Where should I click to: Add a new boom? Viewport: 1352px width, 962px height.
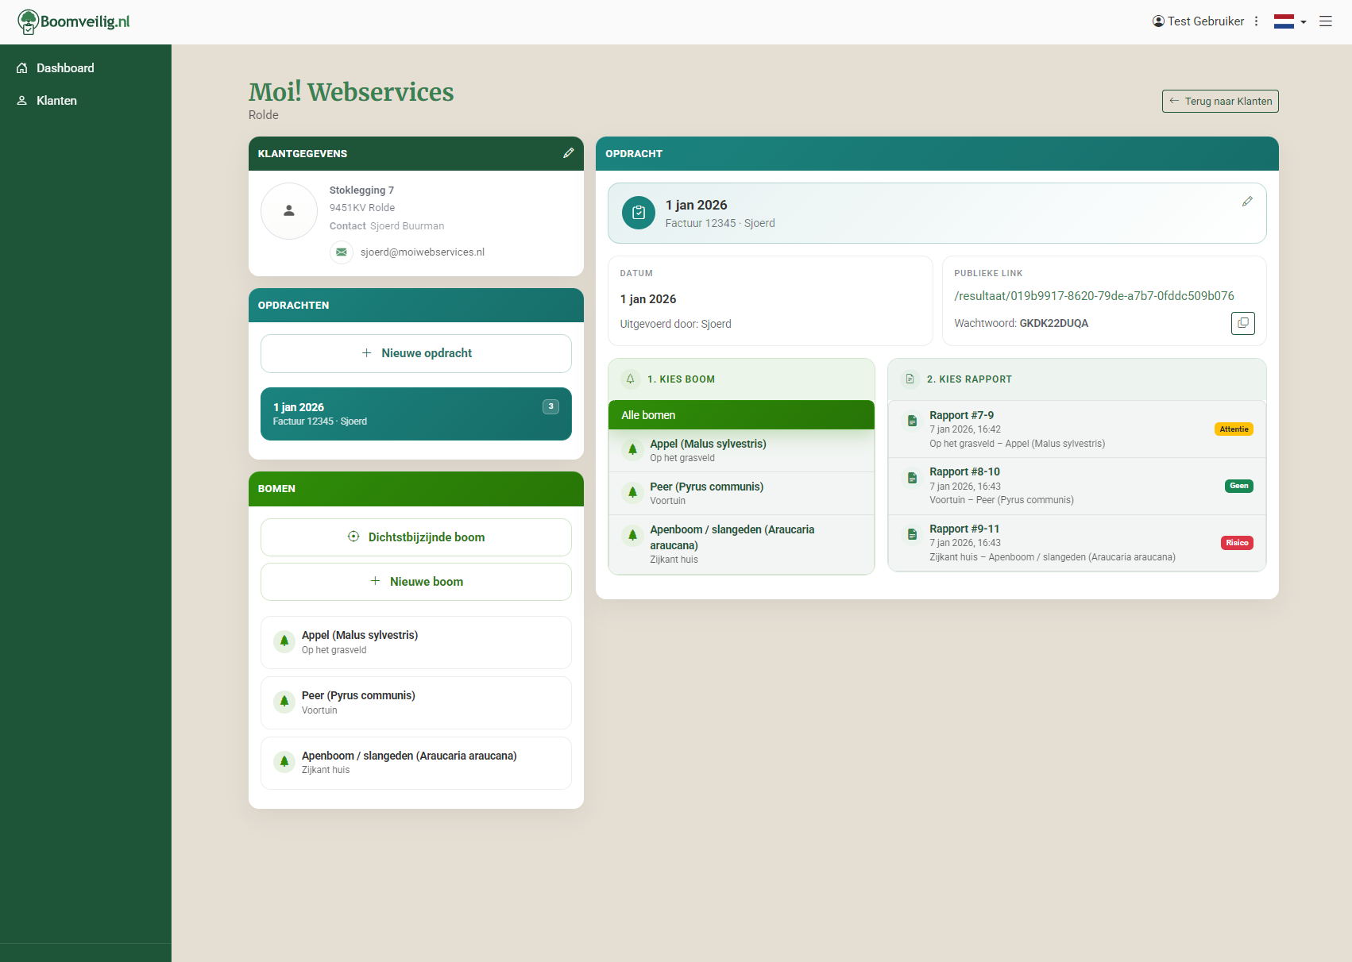[x=416, y=582]
